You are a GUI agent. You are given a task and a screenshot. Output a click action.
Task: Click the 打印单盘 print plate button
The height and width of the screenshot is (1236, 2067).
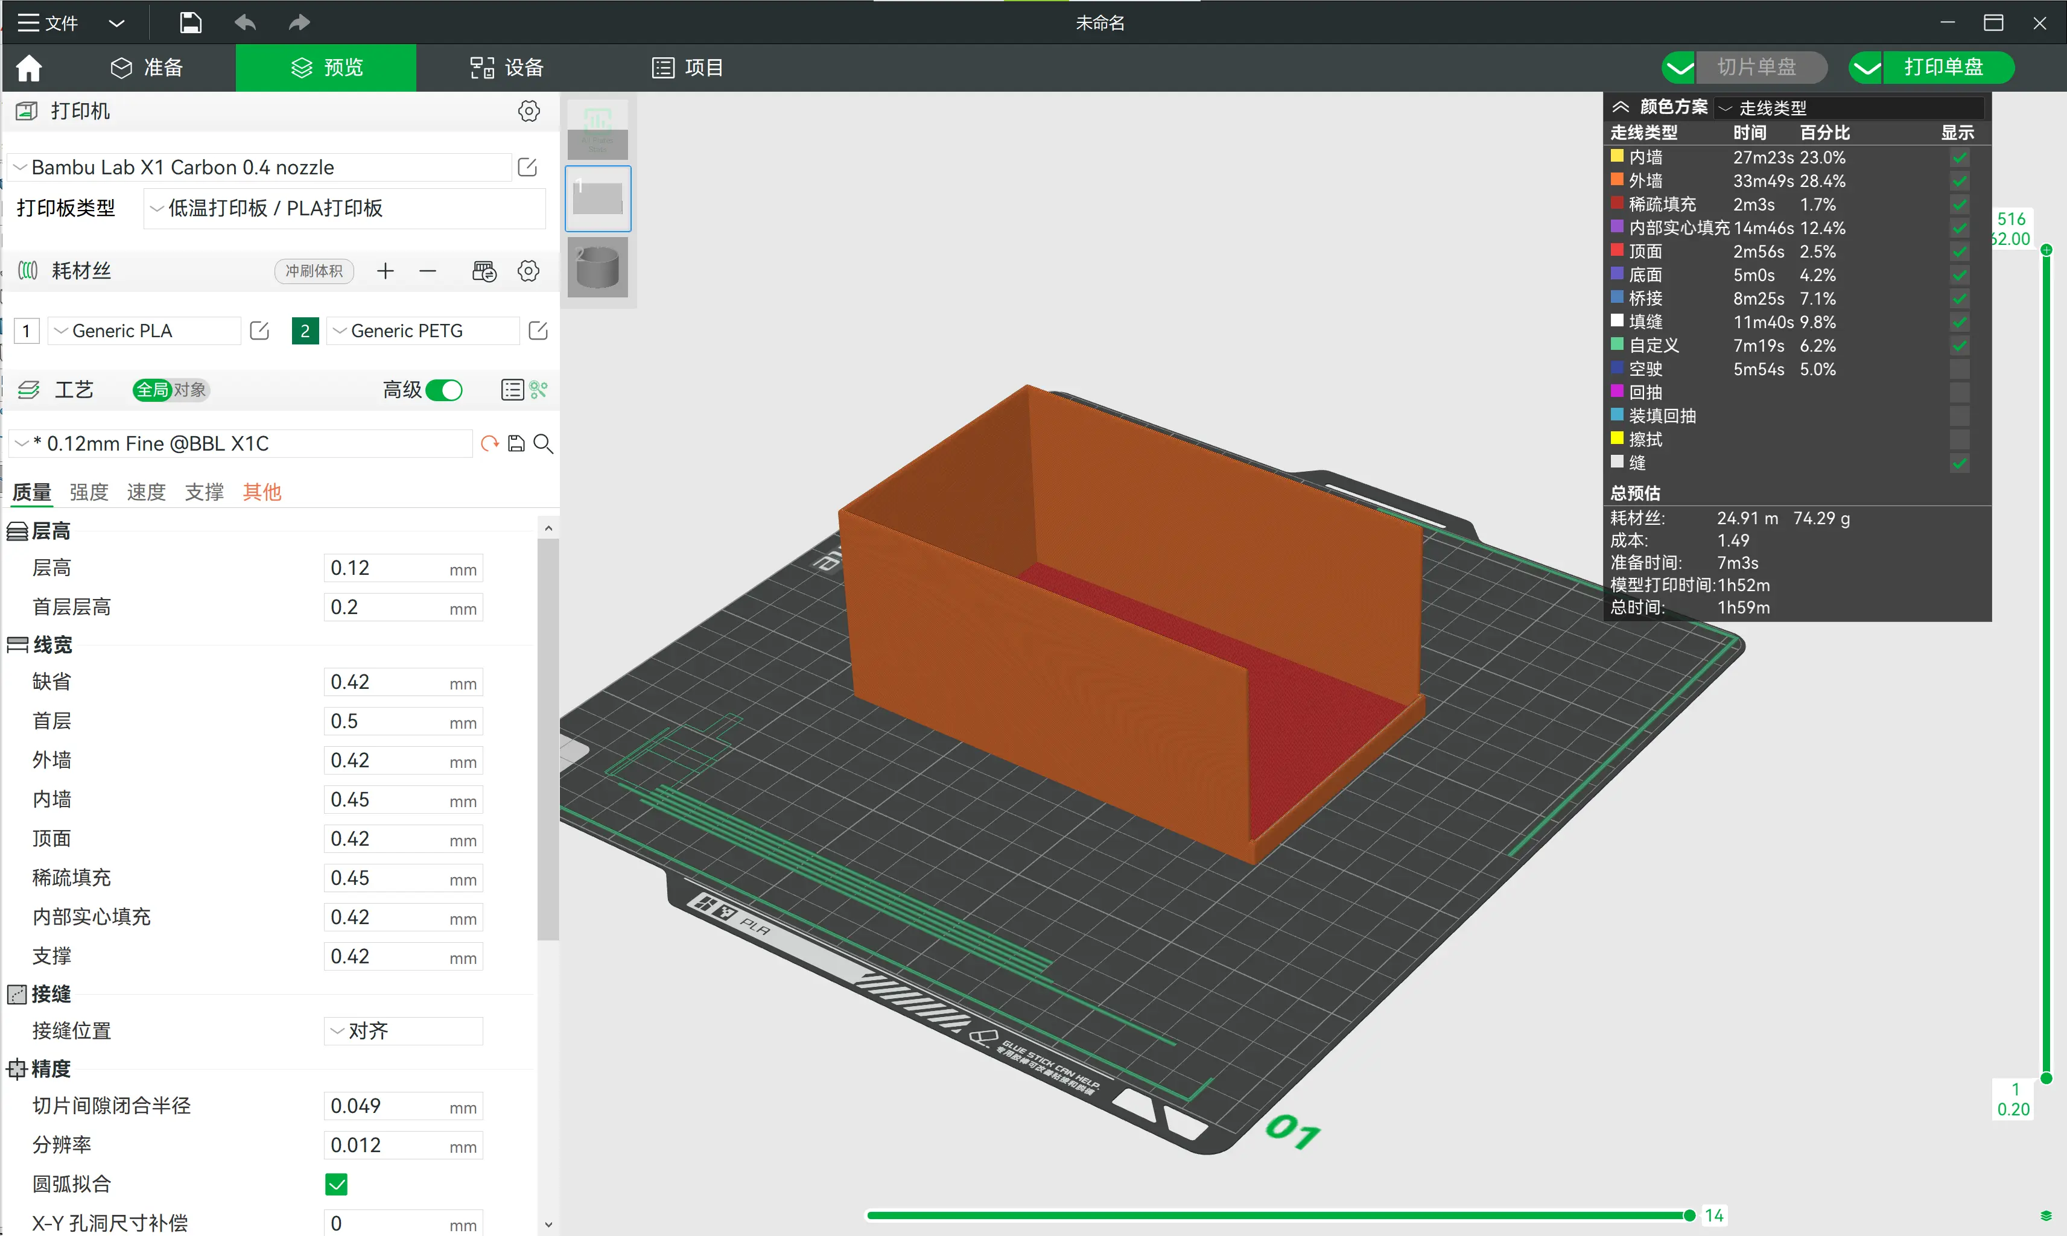(x=1931, y=68)
